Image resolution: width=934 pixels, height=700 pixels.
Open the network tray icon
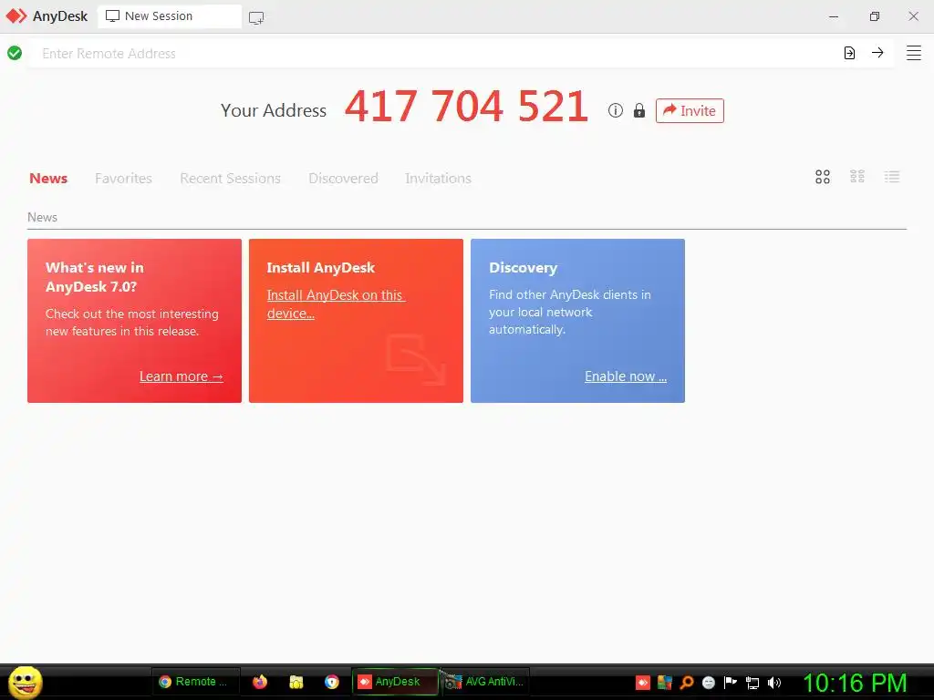click(x=752, y=684)
